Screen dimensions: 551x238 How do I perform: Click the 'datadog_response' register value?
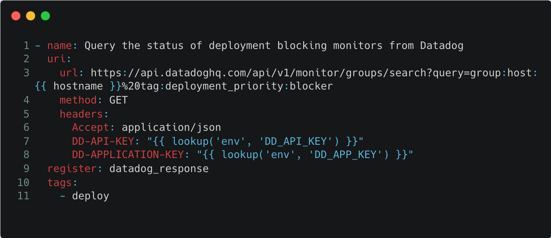click(159, 169)
